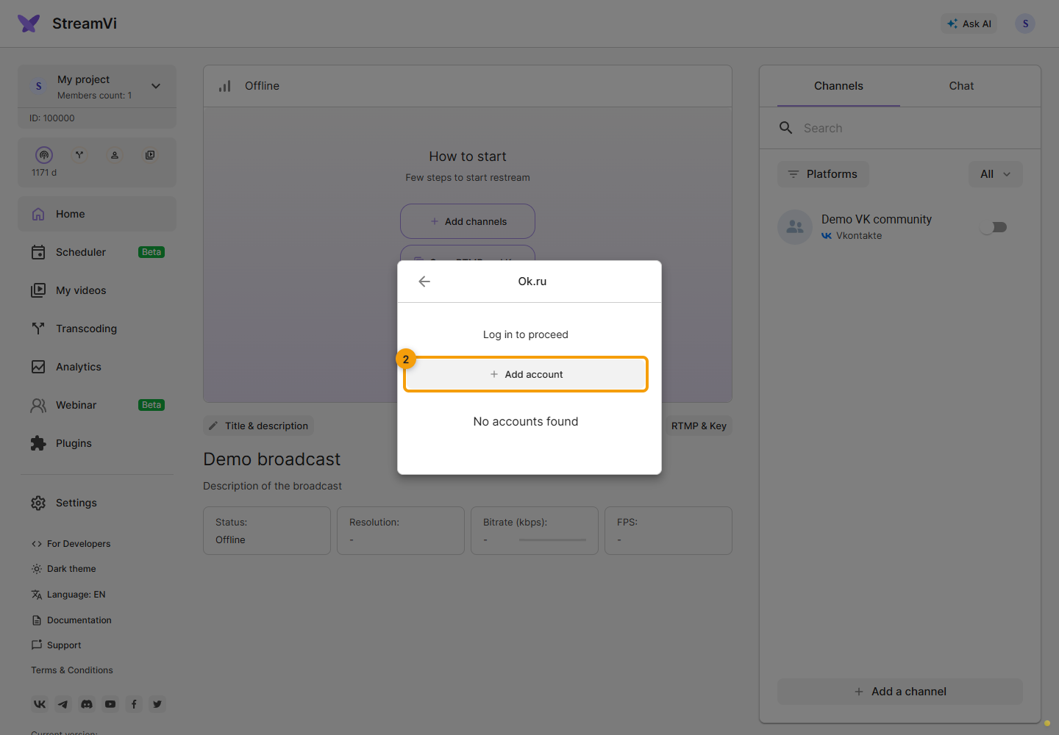The height and width of the screenshot is (735, 1059).
Task: Click the StreamVi butterfly logo
Action: (29, 24)
